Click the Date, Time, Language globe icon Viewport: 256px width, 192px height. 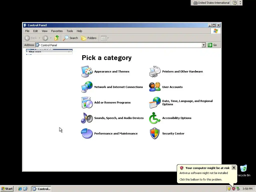pyautogui.click(x=155, y=102)
